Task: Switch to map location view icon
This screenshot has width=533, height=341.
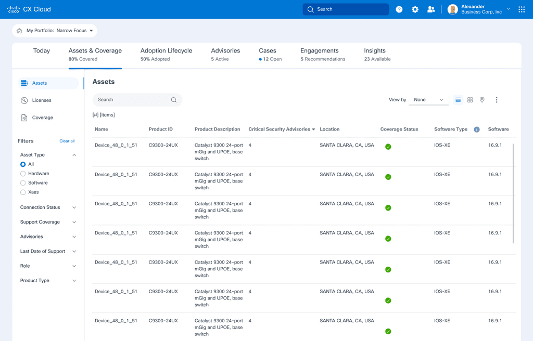Action: [x=482, y=100]
